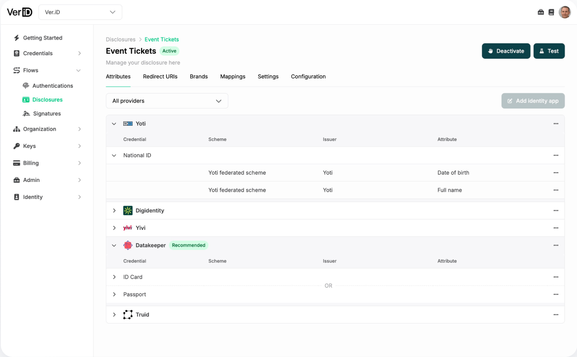Open more options for Truid provider

click(556, 315)
